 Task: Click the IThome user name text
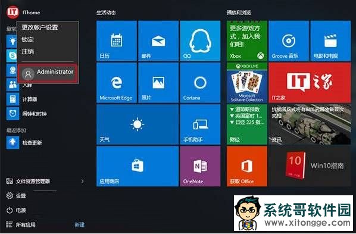[x=31, y=13]
